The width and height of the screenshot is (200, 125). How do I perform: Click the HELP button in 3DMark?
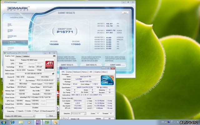(x=125, y=13)
